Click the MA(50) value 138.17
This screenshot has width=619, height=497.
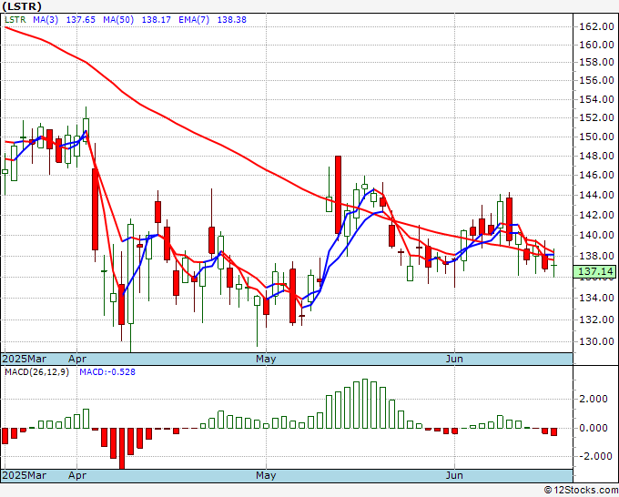click(x=157, y=19)
